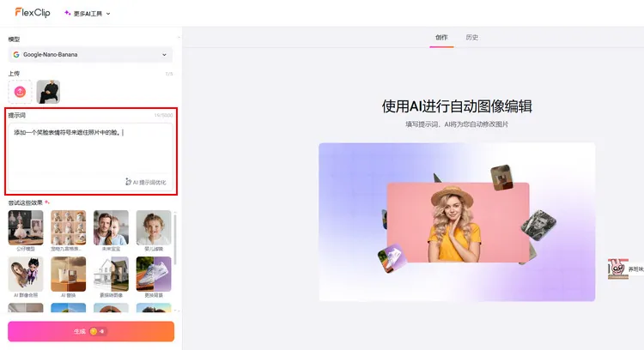Select the baby filter child-face effect thumbnail
Screen dimensions: 644x350
click(x=154, y=227)
